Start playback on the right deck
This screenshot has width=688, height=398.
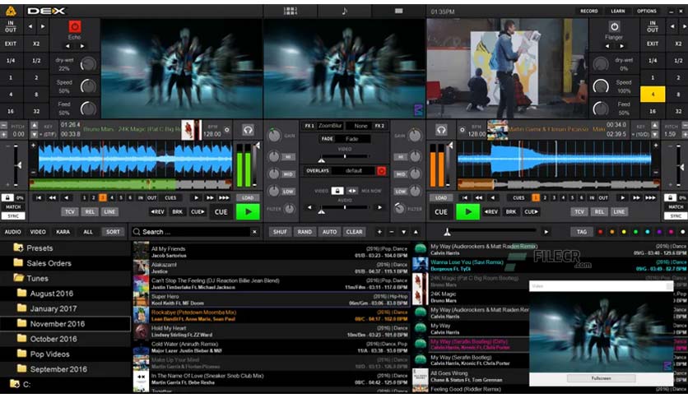[467, 211]
